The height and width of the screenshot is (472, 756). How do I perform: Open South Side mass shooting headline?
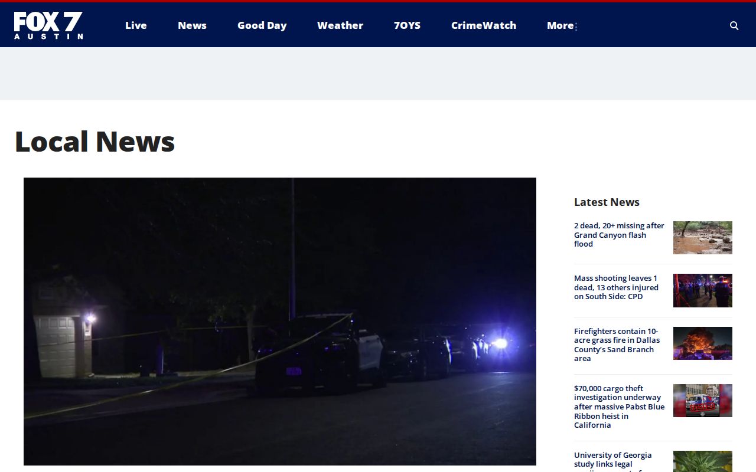pyautogui.click(x=616, y=287)
